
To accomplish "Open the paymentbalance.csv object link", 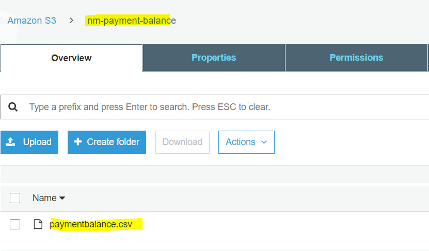I will pos(91,224).
